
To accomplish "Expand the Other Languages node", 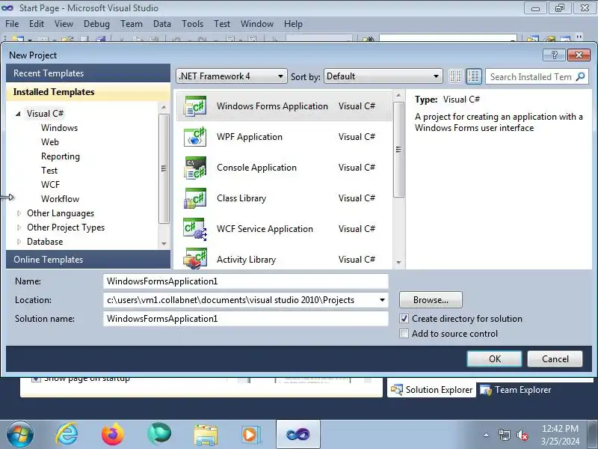I will (19, 213).
